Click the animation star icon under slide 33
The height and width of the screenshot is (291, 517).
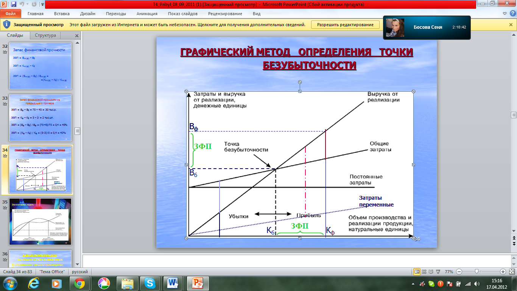5,104
